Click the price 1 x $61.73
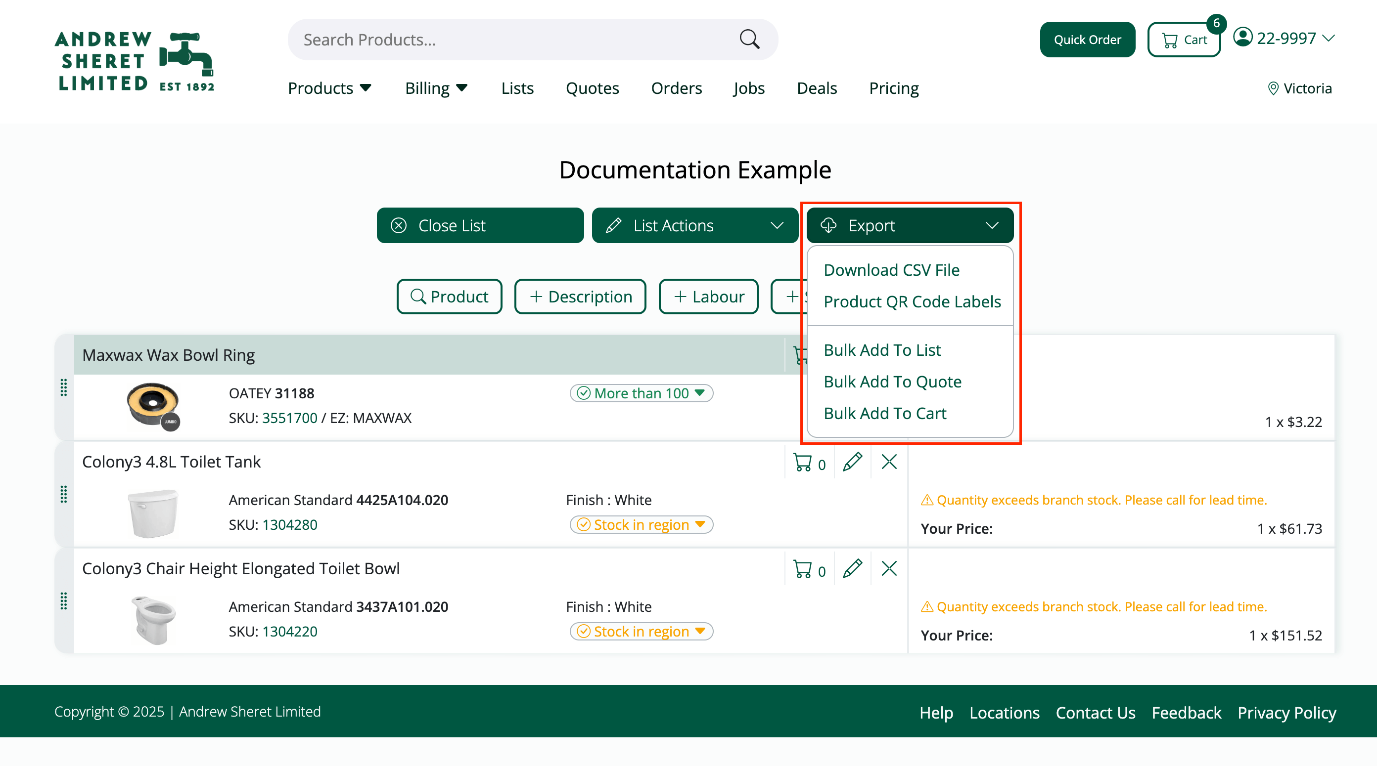This screenshot has width=1377, height=766. click(x=1289, y=529)
